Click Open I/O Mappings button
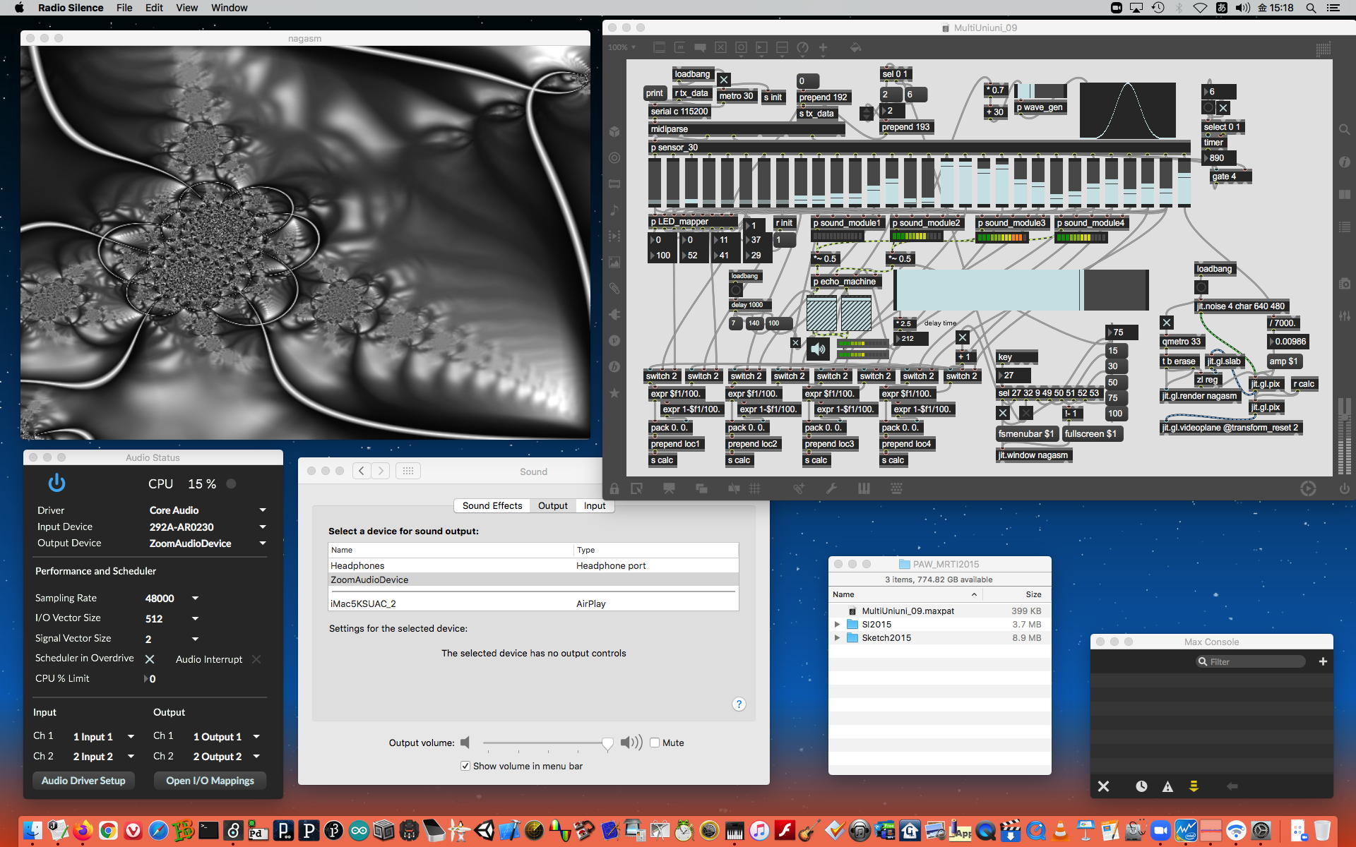Image resolution: width=1356 pixels, height=847 pixels. (x=210, y=781)
